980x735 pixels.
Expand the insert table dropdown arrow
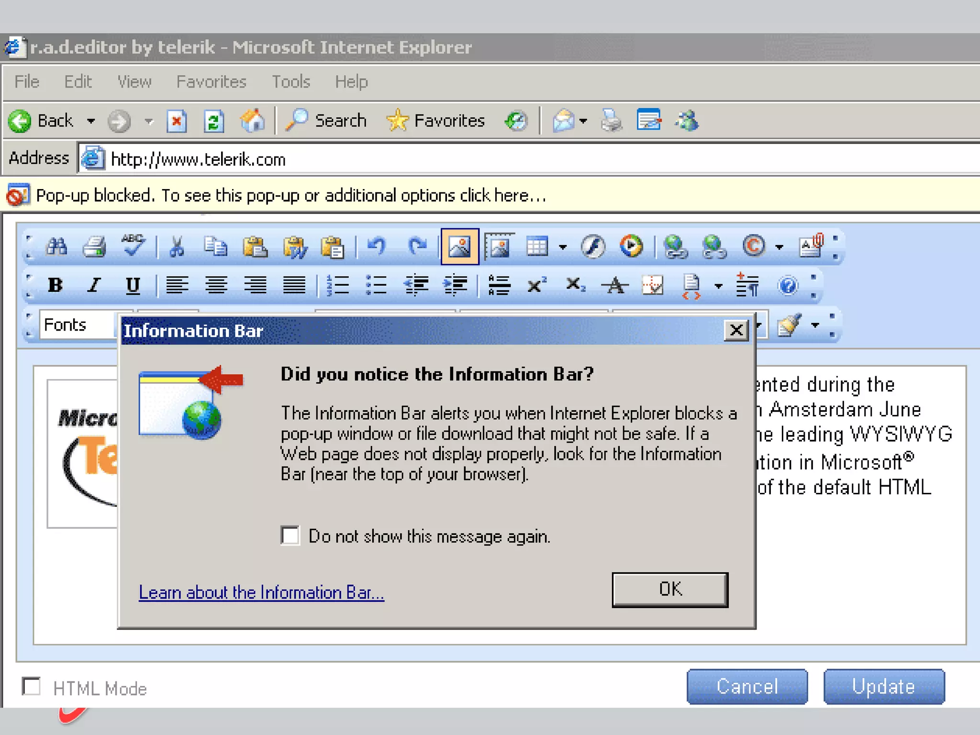(x=563, y=247)
